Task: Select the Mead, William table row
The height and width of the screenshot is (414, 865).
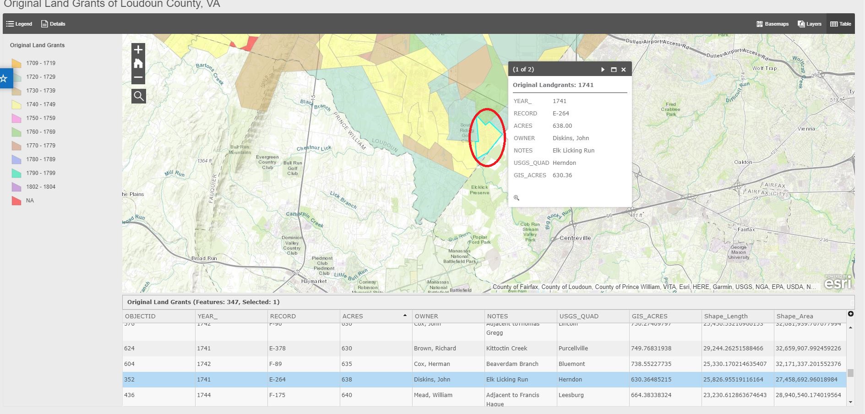Action: [x=433, y=395]
